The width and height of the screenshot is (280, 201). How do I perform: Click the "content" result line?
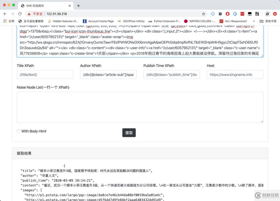tap(142, 185)
